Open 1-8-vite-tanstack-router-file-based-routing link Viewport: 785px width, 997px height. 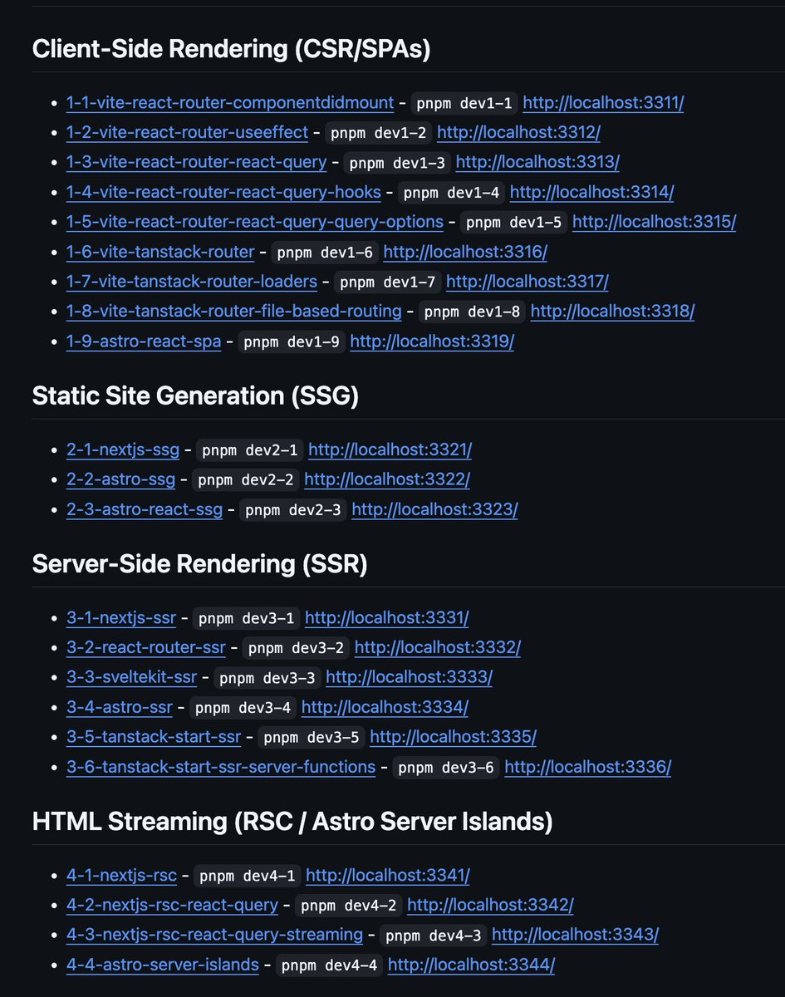[x=234, y=312]
